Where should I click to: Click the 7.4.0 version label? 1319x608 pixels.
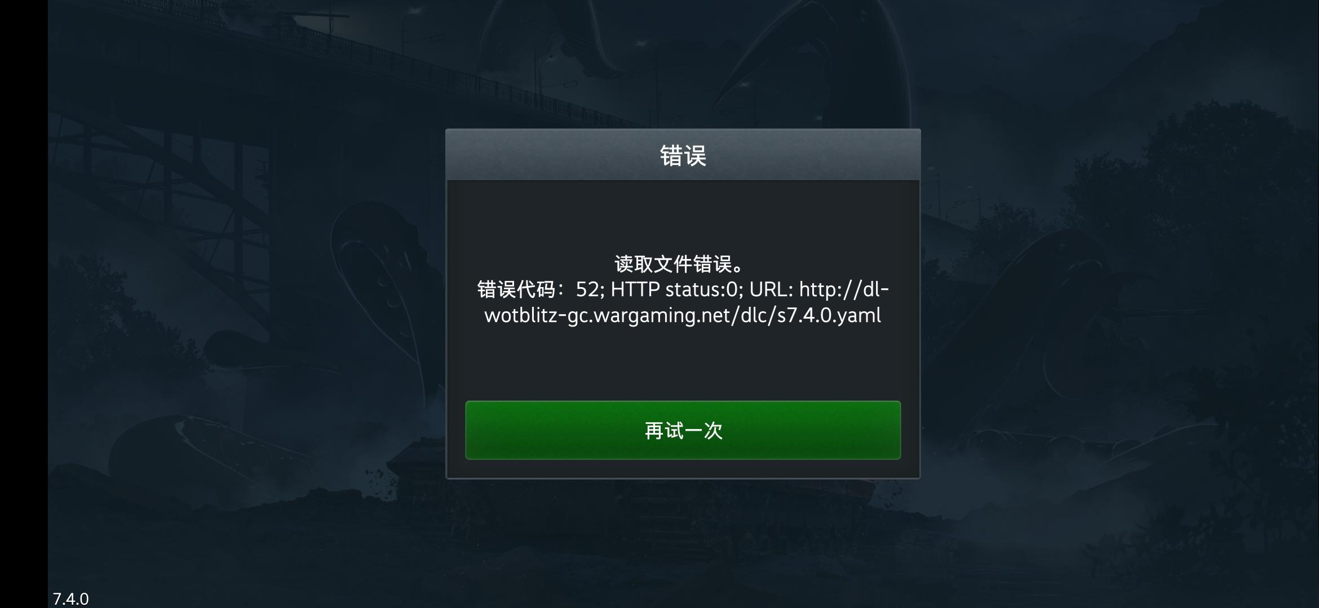(70, 598)
